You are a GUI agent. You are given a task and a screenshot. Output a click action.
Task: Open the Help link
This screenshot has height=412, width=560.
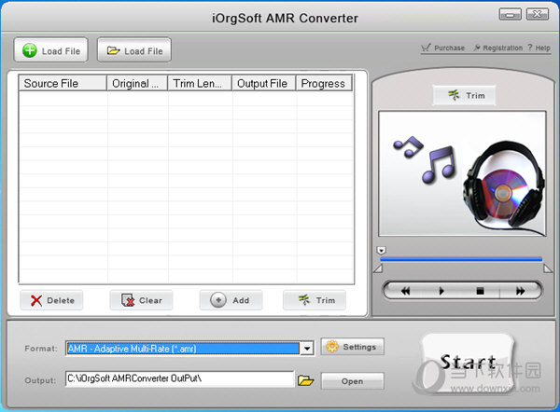pos(539,48)
